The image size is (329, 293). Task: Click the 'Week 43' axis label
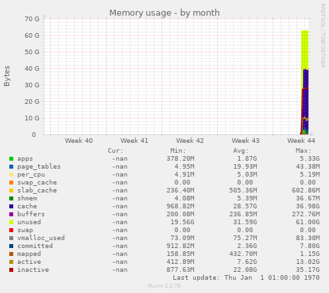(x=246, y=141)
